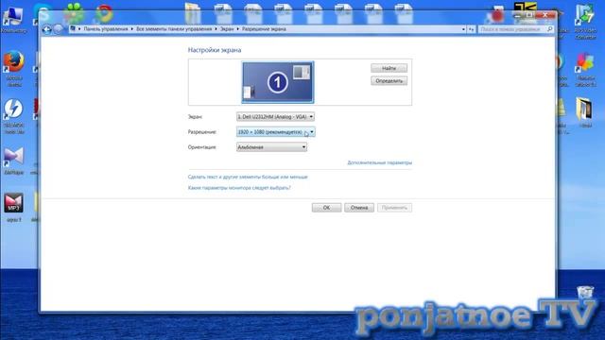Open the MP3 file on desktop

[14, 208]
